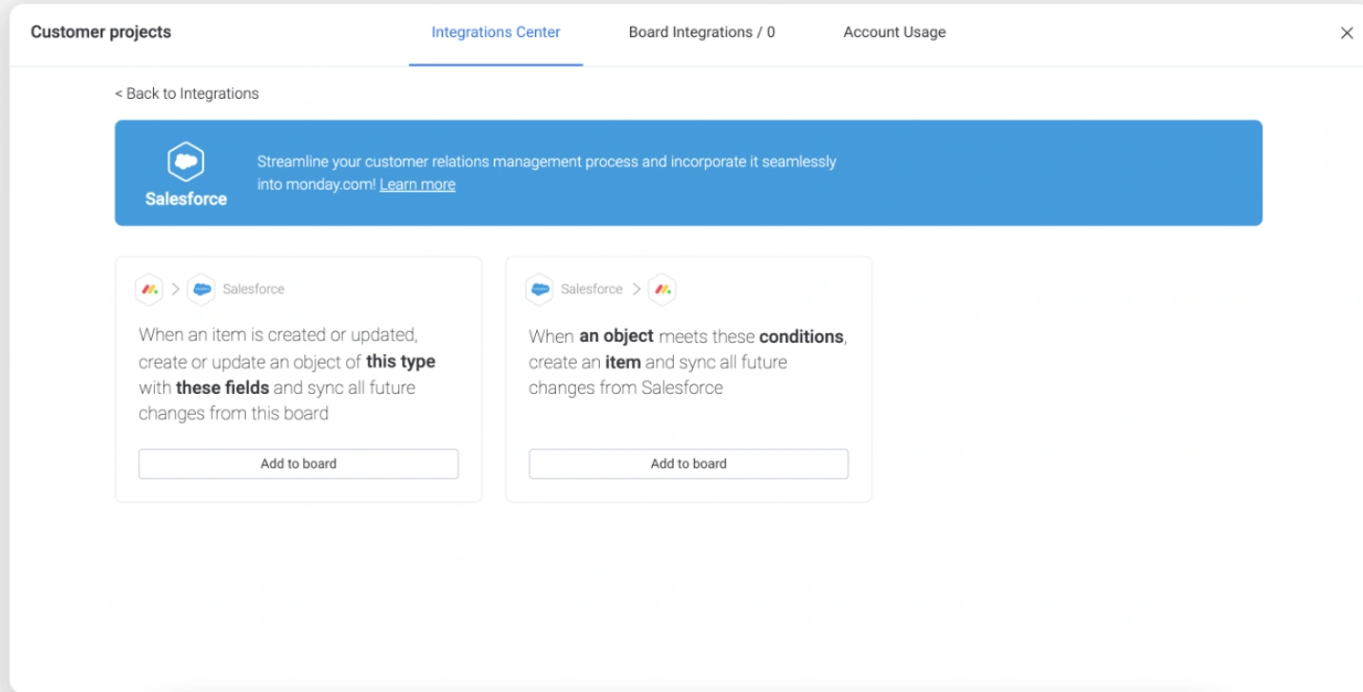Select the Integrations Center tab
The height and width of the screenshot is (692, 1363).
point(495,32)
